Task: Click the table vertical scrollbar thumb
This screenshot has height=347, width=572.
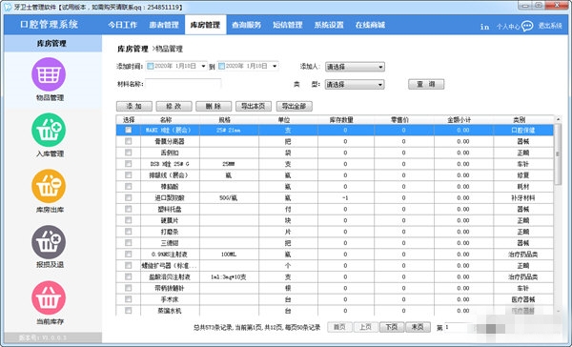Action: point(558,154)
